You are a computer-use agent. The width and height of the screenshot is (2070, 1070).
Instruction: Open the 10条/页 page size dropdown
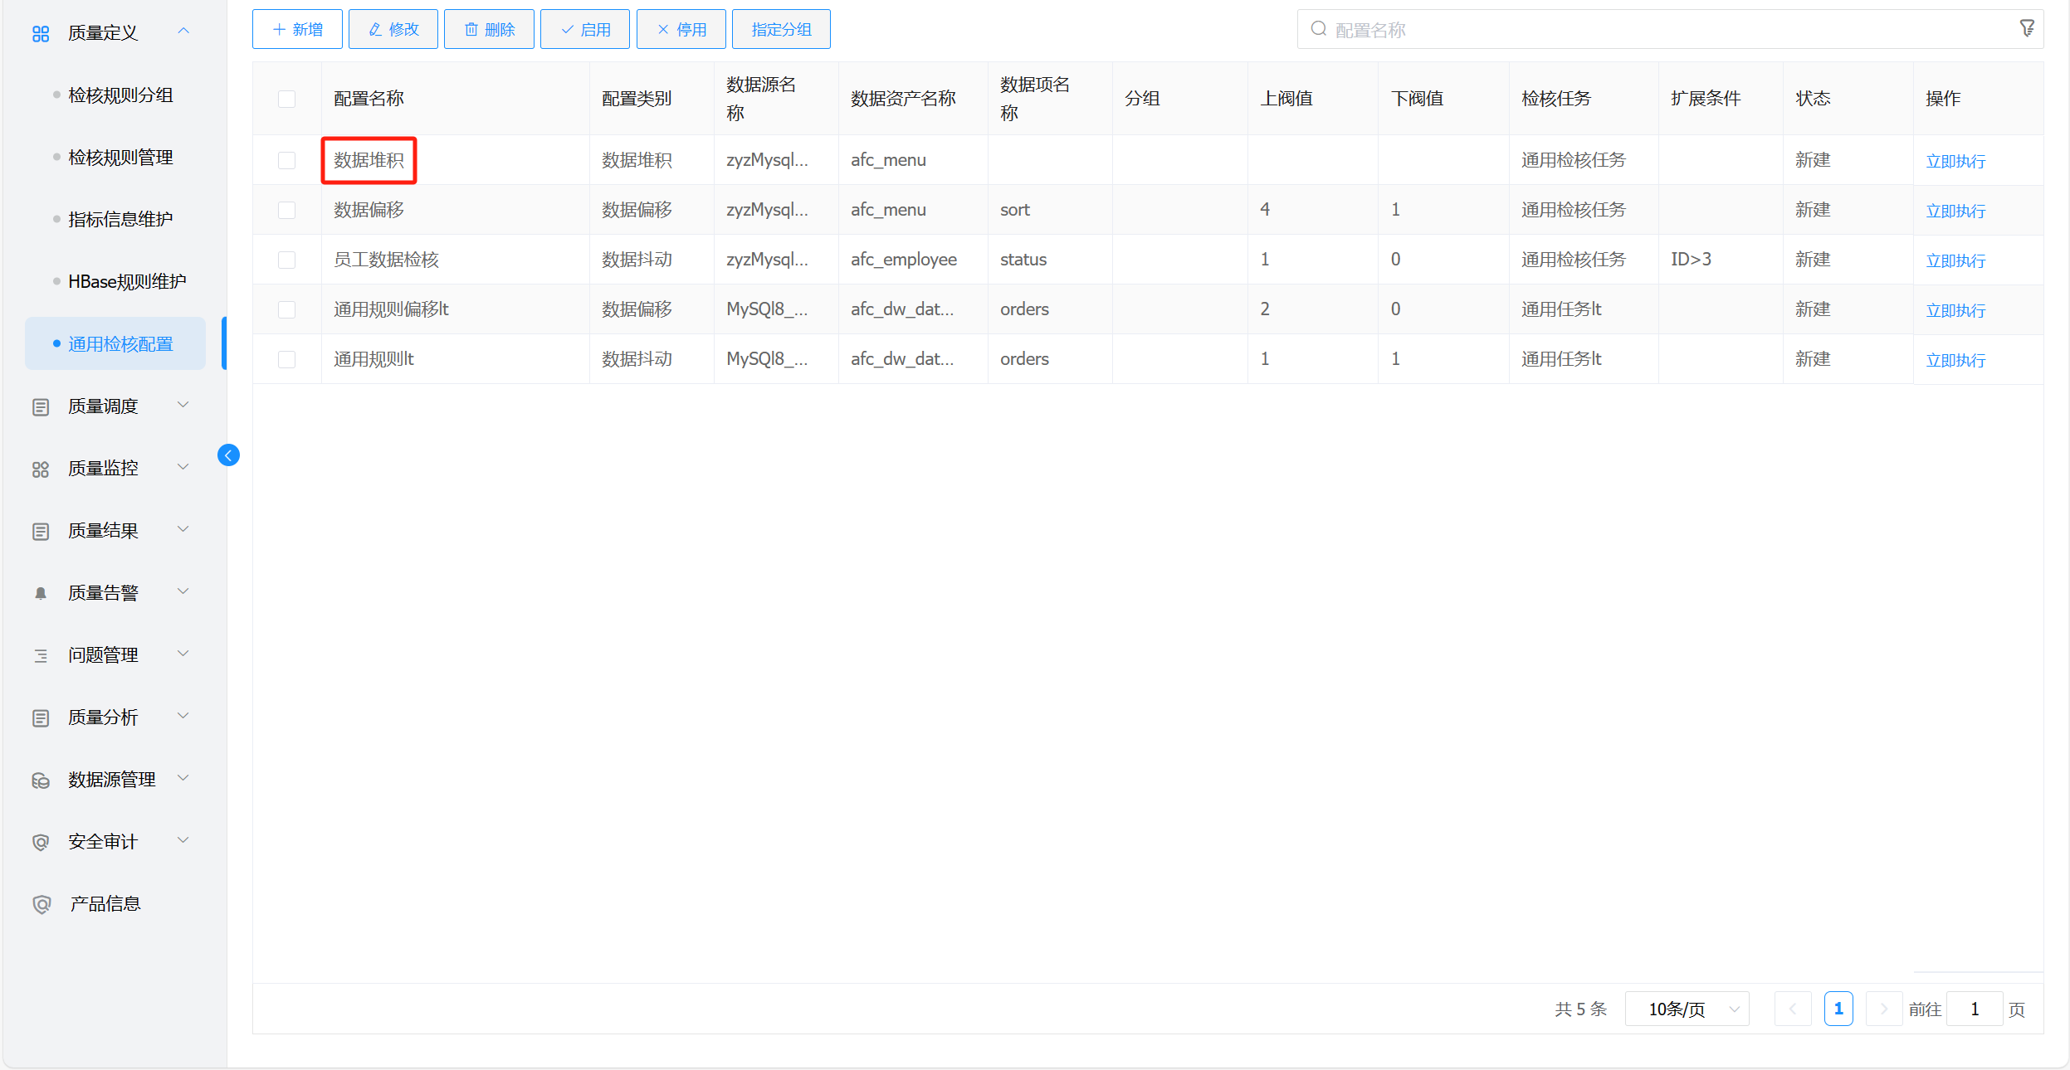[1687, 1009]
